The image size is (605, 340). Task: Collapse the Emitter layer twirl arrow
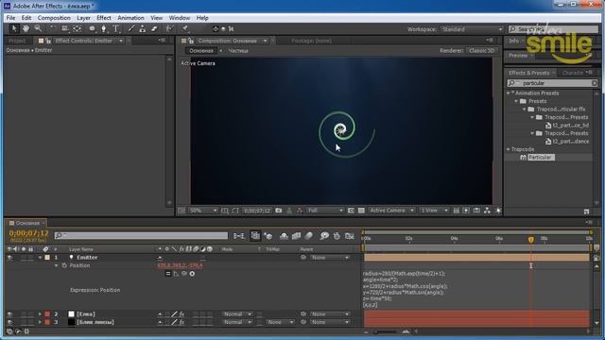pyautogui.click(x=40, y=258)
